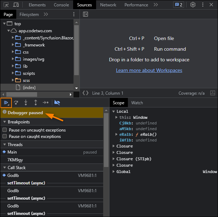Screen dimensions: 218x217
Task: Resume script execution
Action: click(6, 103)
